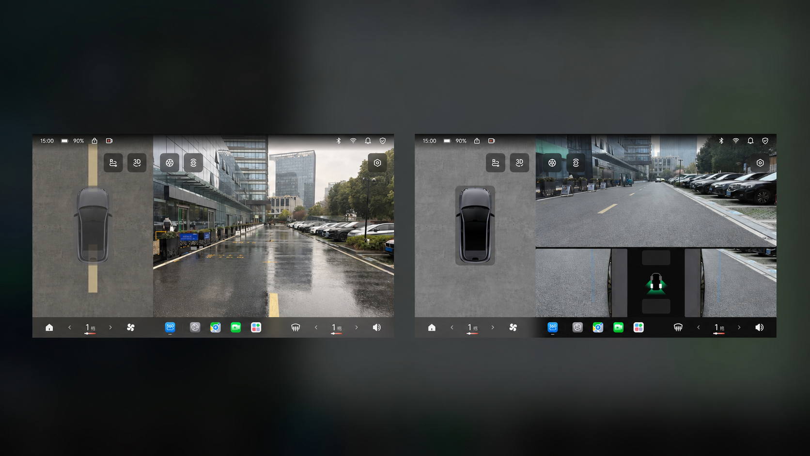This screenshot has width=810, height=456.
Task: Open the colorful app grid on right screen
Action: 639,328
